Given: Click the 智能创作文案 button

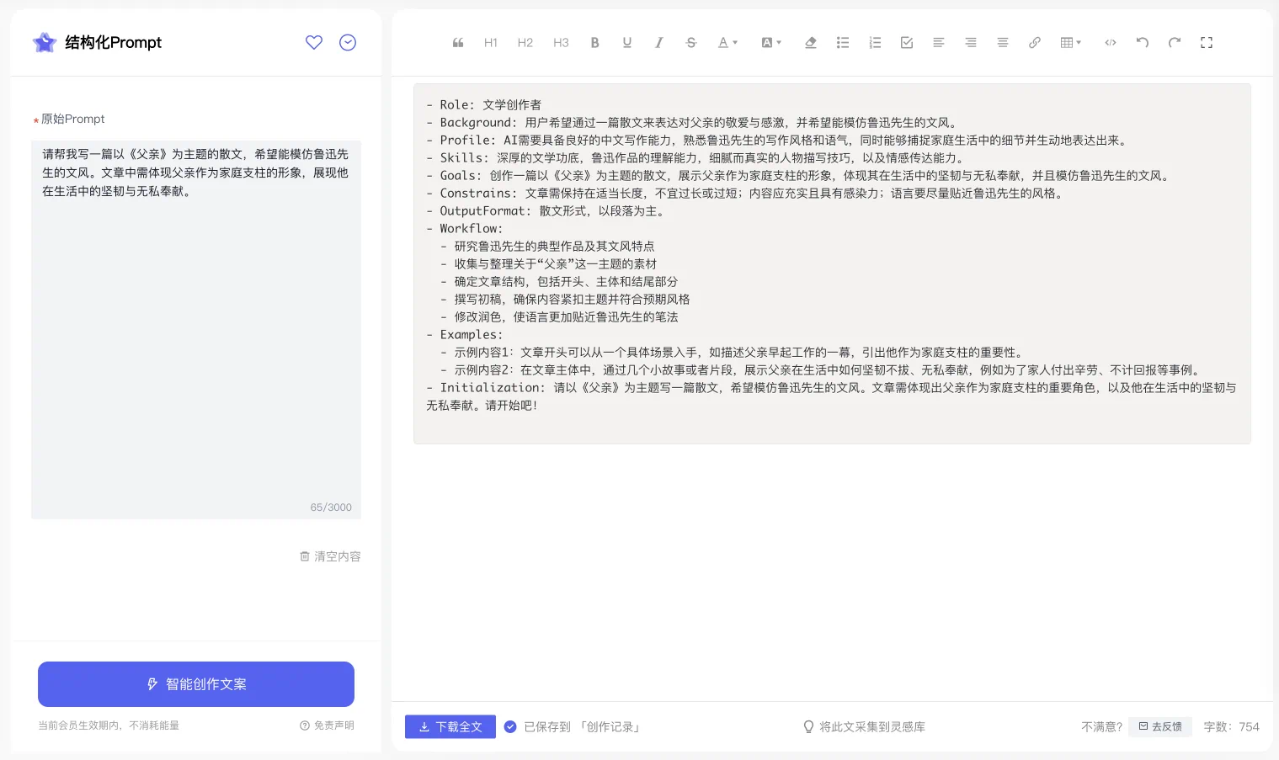Looking at the screenshot, I should pos(196,684).
